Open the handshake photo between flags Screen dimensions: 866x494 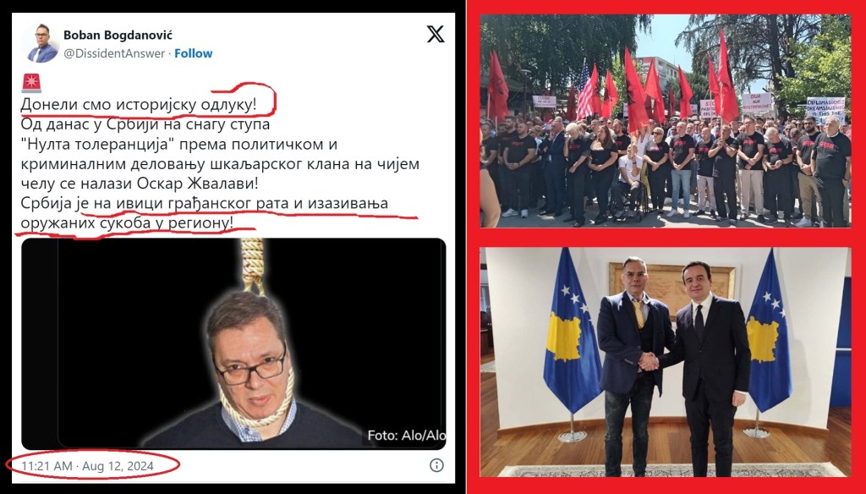point(666,362)
